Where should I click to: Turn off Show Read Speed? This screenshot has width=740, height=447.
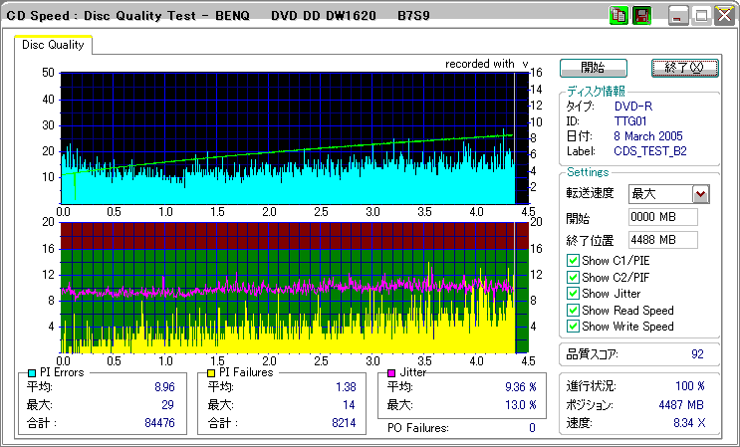(x=573, y=311)
